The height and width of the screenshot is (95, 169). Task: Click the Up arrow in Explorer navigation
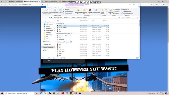(x=49, y=18)
